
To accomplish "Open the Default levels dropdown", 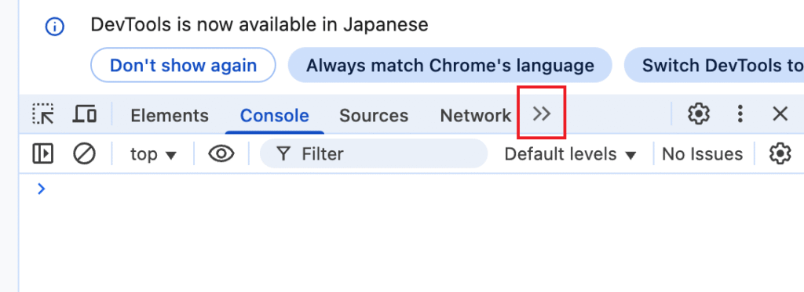I will point(570,154).
